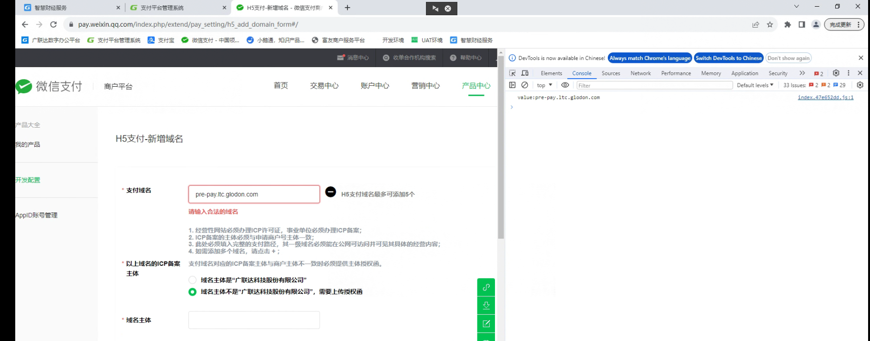Image resolution: width=870 pixels, height=341 pixels.
Task: Open 交易中心 in the navigation
Action: point(325,86)
